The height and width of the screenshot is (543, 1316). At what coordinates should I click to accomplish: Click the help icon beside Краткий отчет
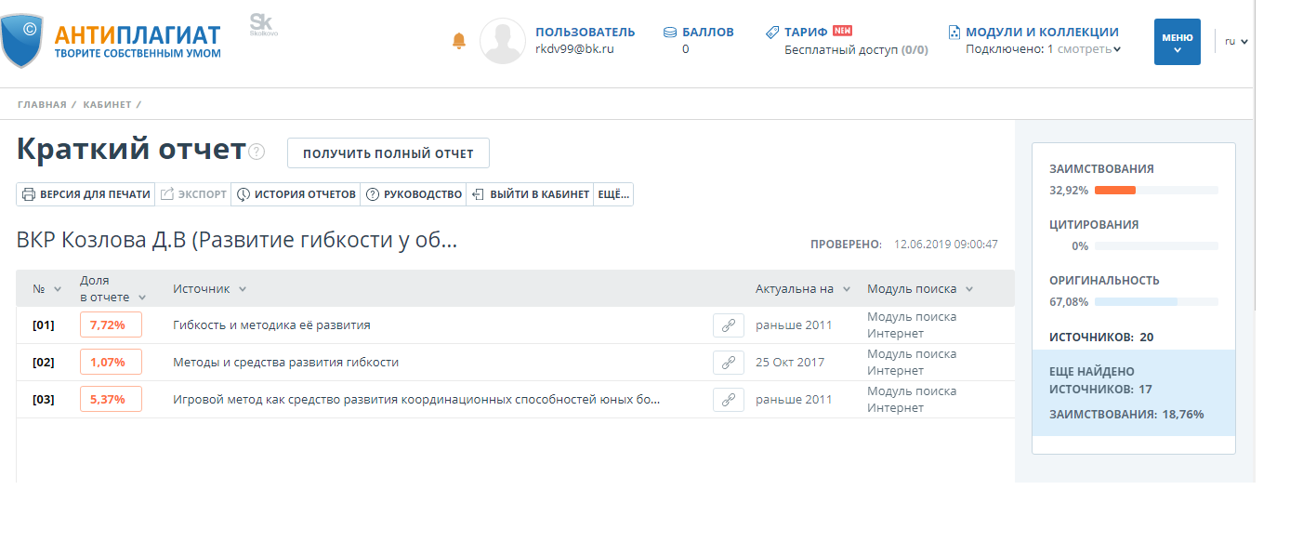click(x=257, y=152)
